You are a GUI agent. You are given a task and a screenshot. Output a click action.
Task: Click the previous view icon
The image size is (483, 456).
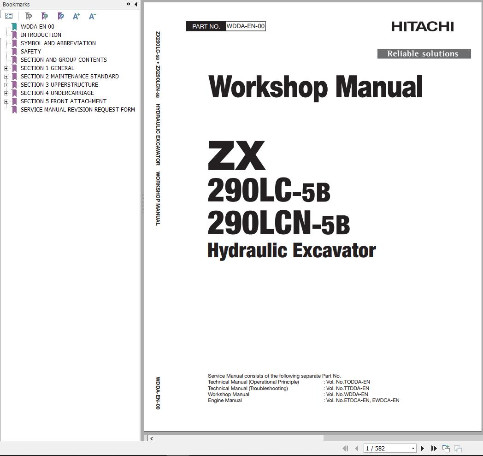pos(446,448)
